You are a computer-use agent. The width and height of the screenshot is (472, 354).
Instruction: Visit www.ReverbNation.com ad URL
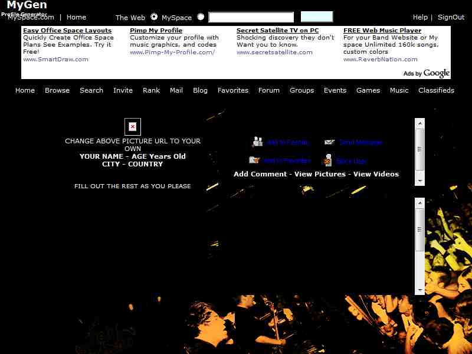coord(381,60)
